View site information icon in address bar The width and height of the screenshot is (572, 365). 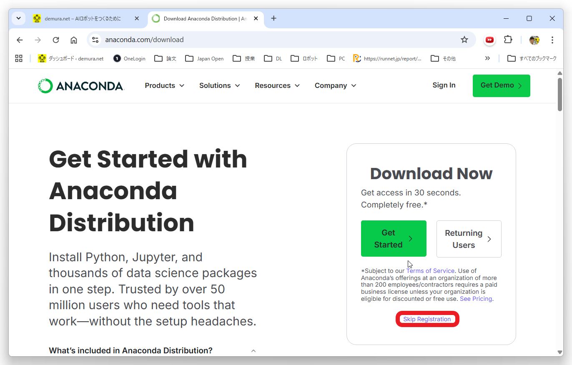(95, 40)
